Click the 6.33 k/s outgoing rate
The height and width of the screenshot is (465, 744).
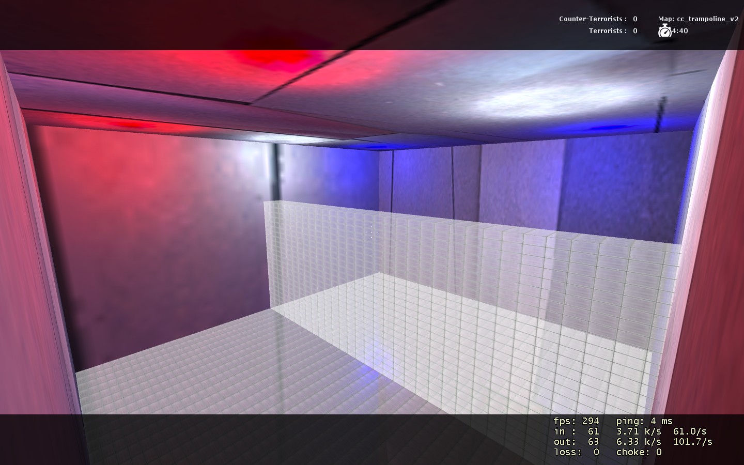tap(639, 442)
